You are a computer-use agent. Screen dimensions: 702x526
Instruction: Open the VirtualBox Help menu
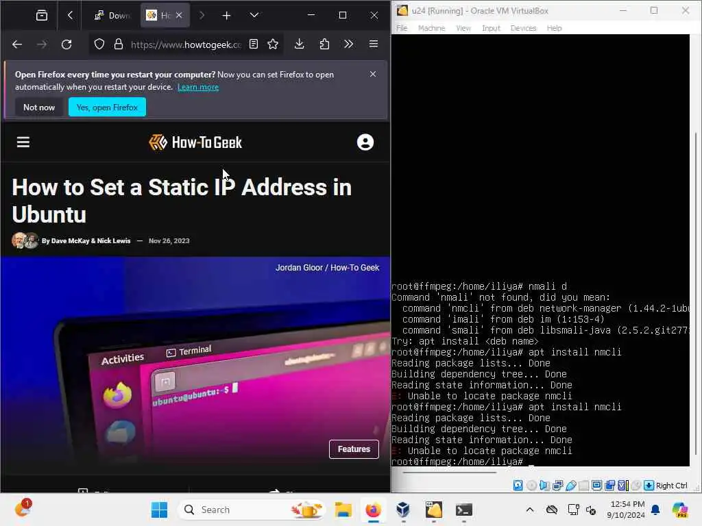(554, 28)
